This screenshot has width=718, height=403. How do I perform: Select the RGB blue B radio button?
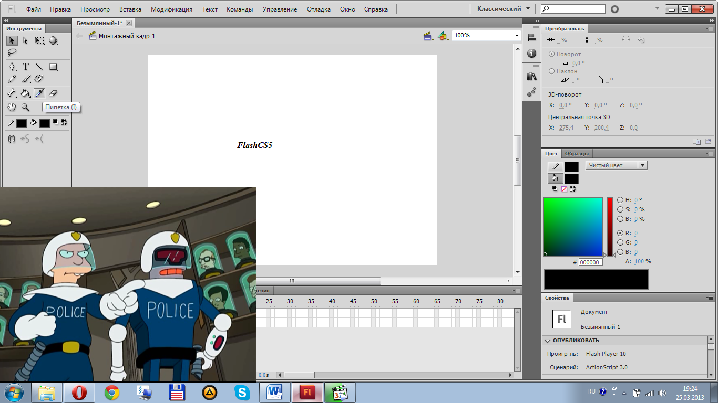[x=620, y=252]
